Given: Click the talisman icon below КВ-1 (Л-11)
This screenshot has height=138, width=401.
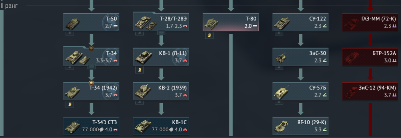Looking at the screenshot, I should [x=140, y=70].
